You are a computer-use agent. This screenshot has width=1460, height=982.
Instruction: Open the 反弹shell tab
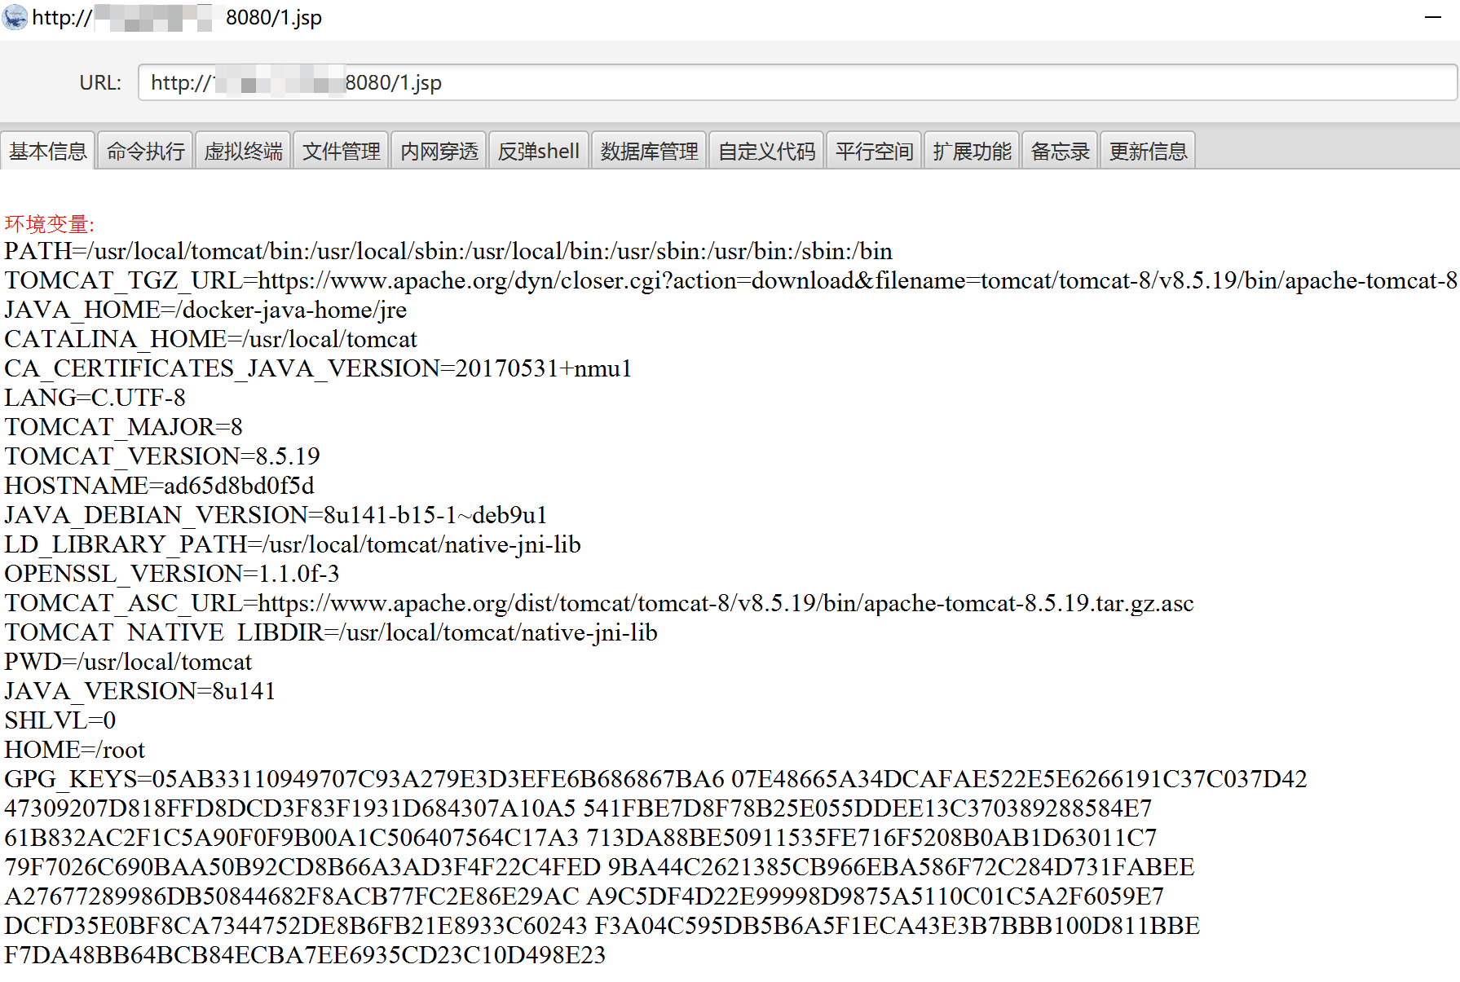(x=538, y=151)
